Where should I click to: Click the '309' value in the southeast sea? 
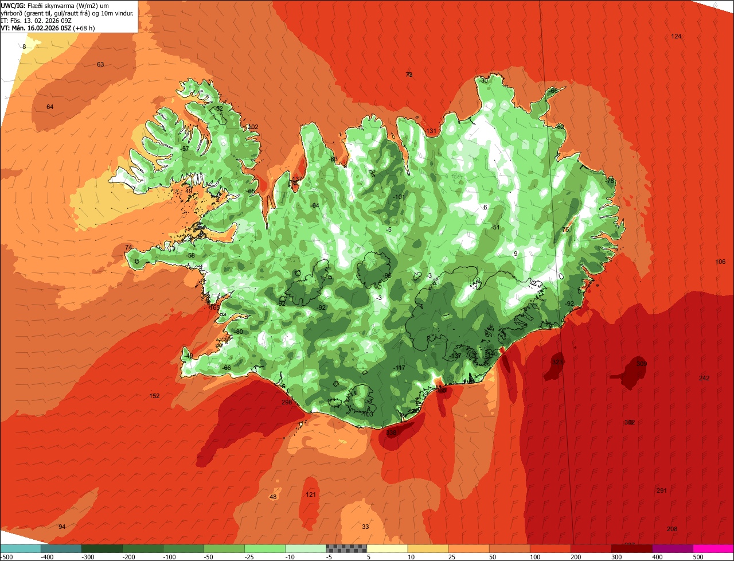click(642, 364)
